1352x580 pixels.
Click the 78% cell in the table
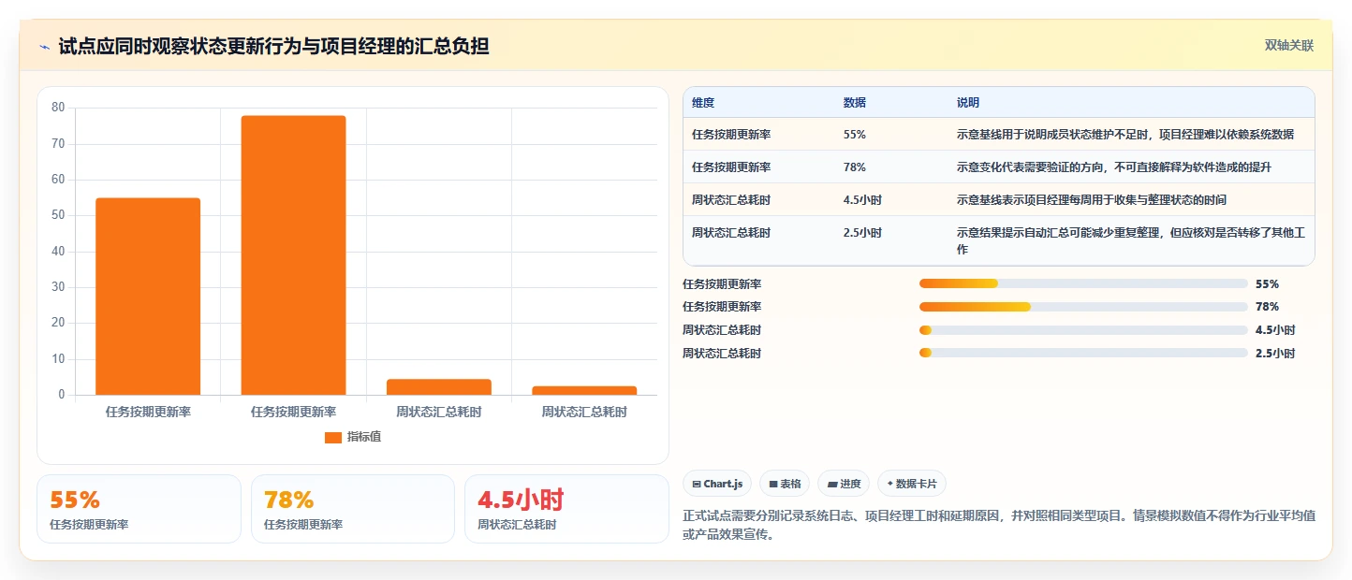[855, 167]
